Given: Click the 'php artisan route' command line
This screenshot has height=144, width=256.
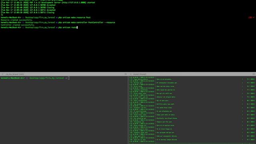Looking at the screenshot, I should click(39, 28).
